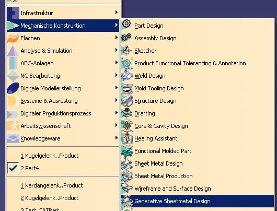
Task: Click the Assembly Design double-gear icon
Action: (126, 38)
